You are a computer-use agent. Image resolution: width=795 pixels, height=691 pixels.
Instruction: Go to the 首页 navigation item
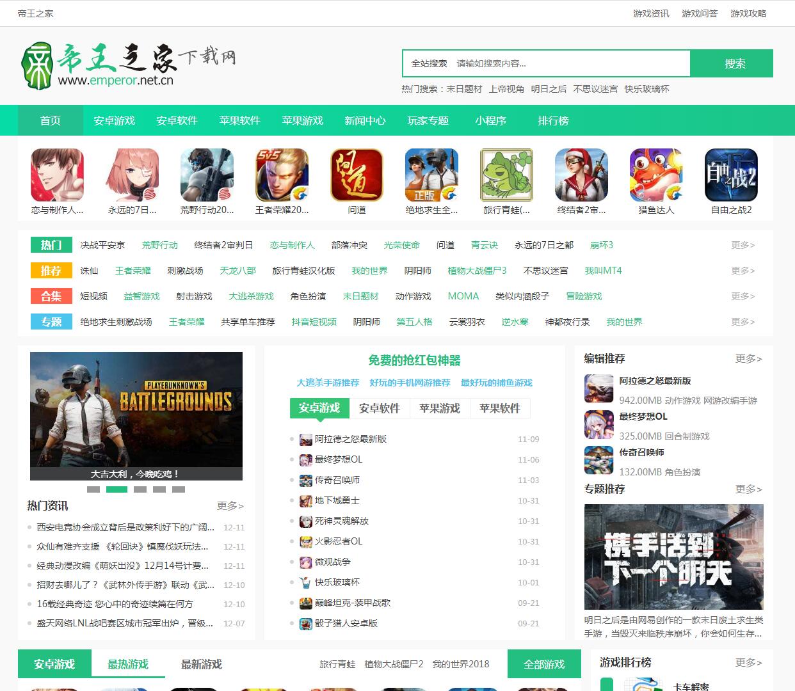coord(51,120)
